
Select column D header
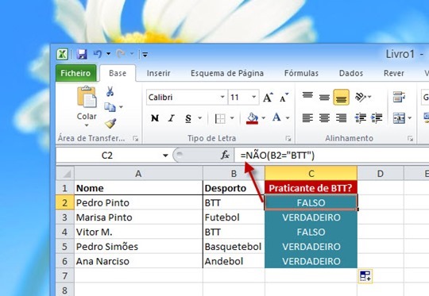380,173
